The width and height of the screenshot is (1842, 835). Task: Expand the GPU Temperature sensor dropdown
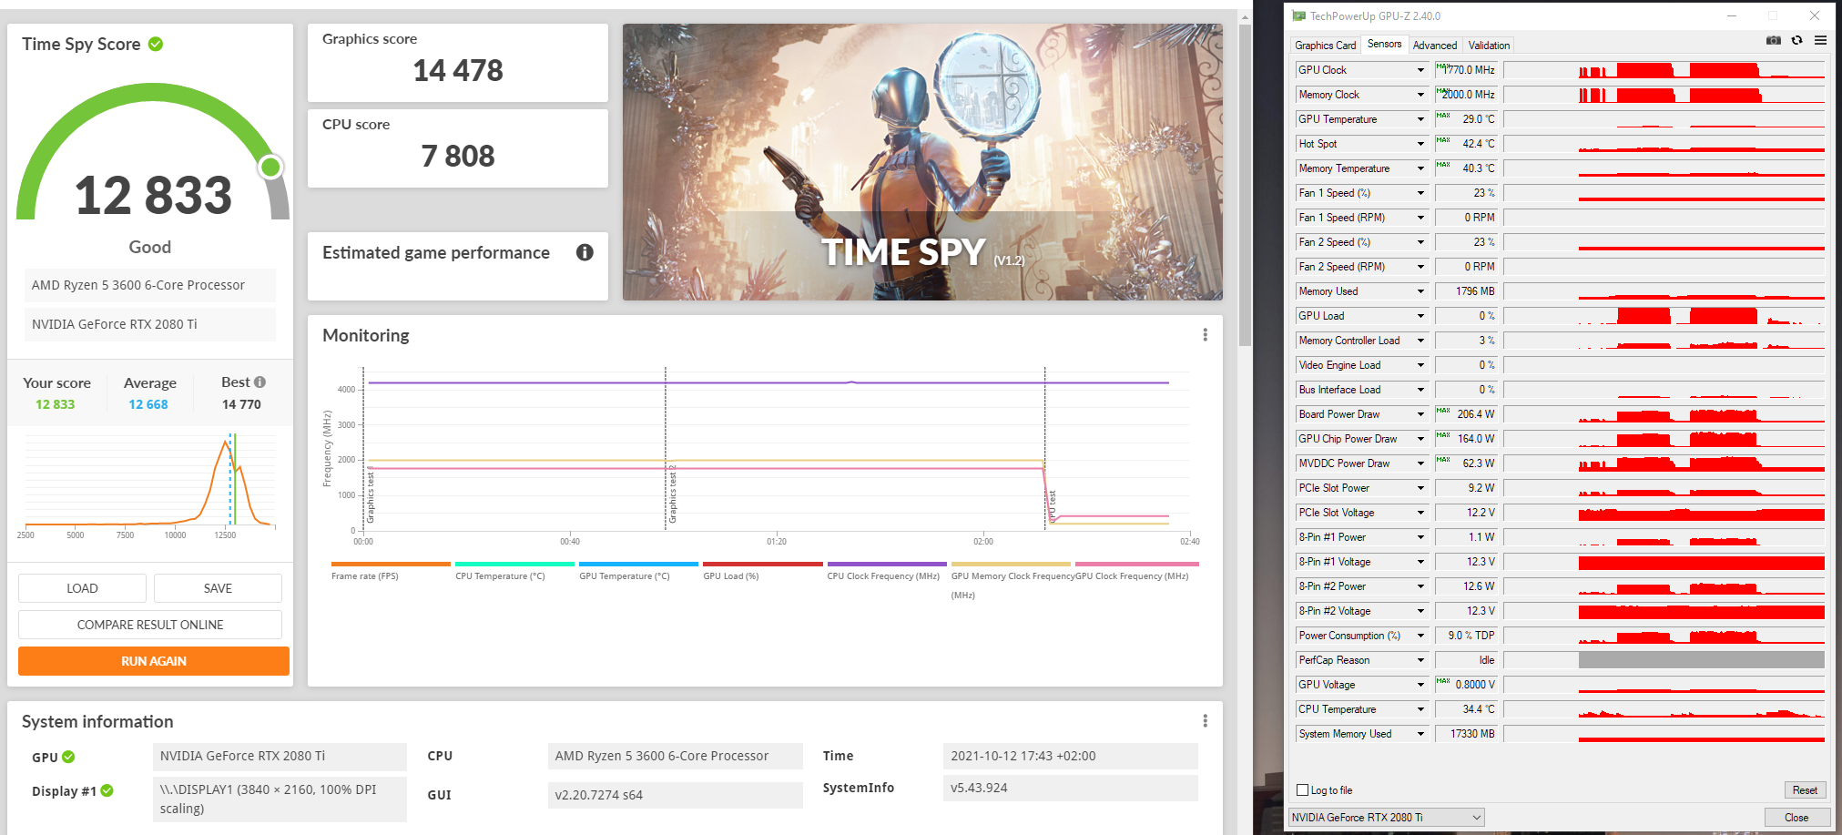[x=1420, y=119]
